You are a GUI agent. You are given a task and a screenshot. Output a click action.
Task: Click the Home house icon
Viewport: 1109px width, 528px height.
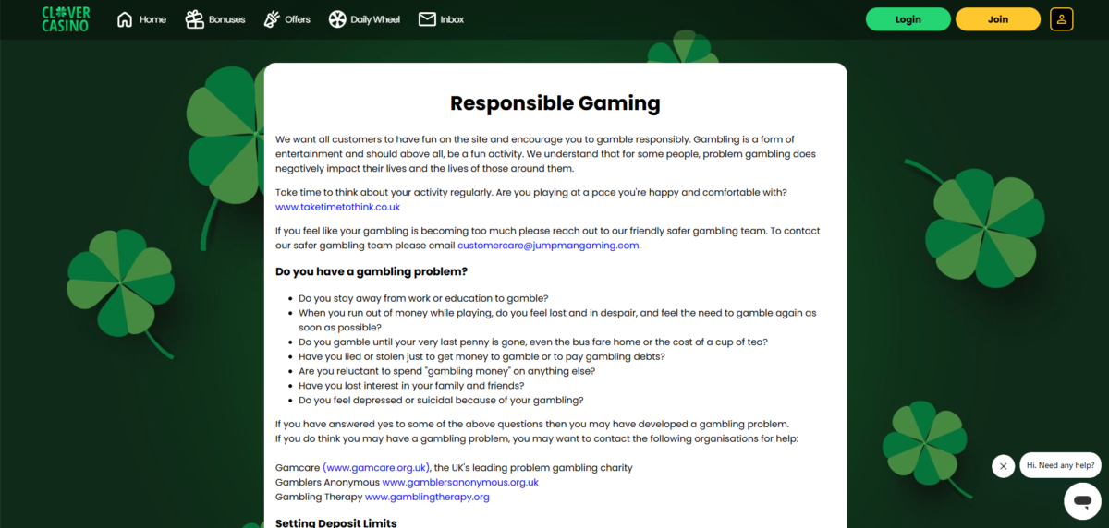125,19
